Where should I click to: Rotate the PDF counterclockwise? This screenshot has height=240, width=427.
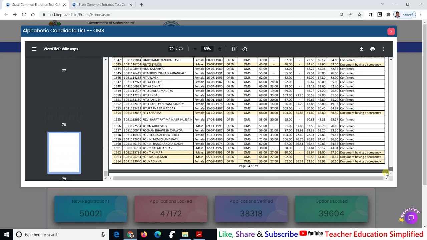[x=245, y=49]
